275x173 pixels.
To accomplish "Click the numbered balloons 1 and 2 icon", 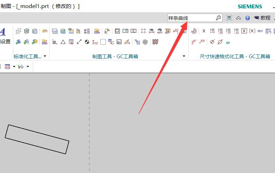I will click(x=87, y=31).
